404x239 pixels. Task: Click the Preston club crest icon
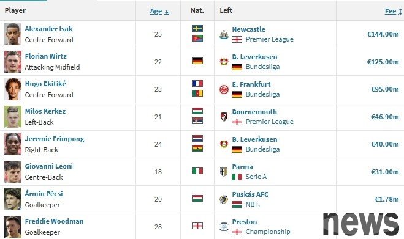(x=224, y=227)
